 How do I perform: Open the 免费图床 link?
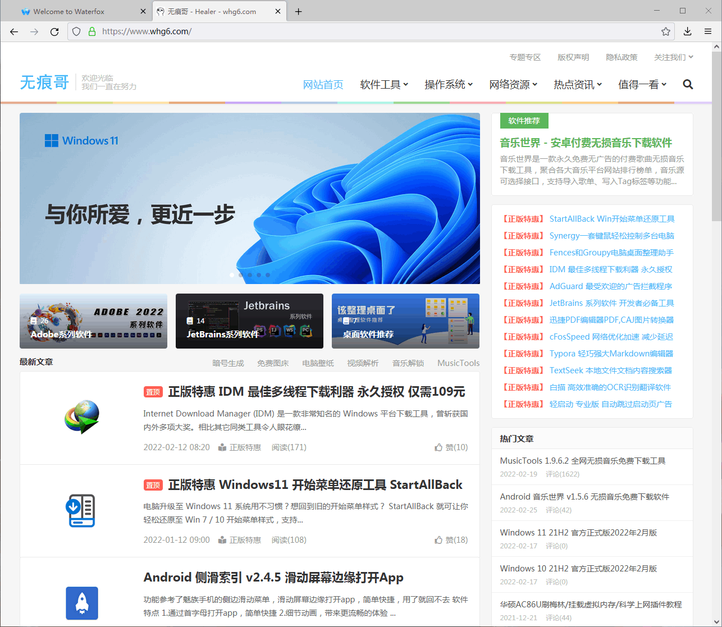pyautogui.click(x=273, y=363)
